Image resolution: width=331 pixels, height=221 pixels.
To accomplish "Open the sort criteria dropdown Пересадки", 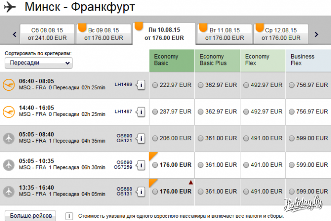I will point(38,62).
